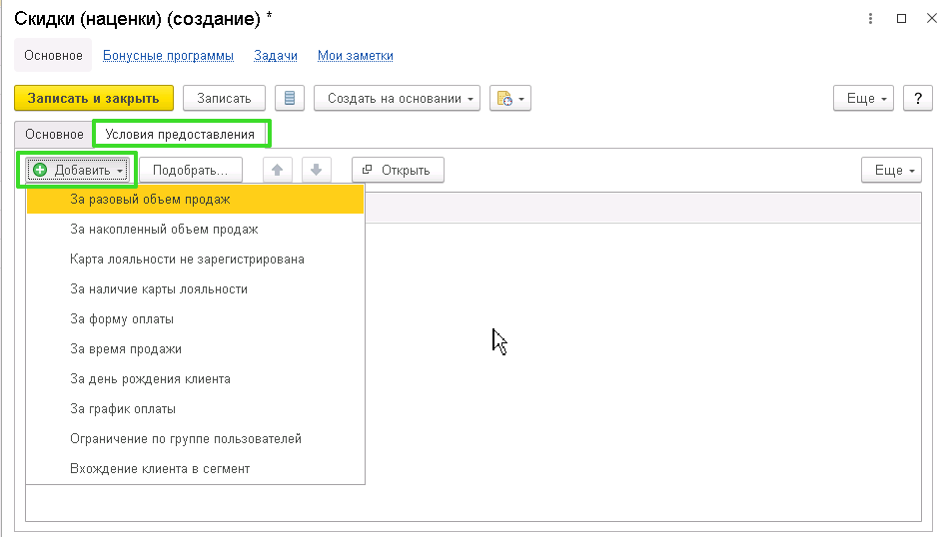Viewport: 946px width, 537px height.
Task: Open the top Основное navigation section
Action: 53,56
